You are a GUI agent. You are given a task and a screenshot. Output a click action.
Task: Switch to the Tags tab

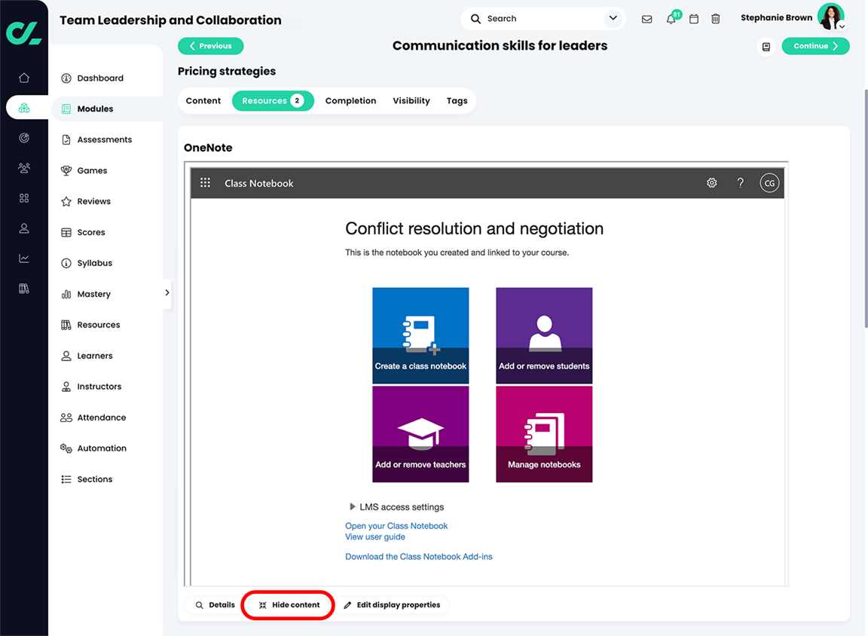457,101
